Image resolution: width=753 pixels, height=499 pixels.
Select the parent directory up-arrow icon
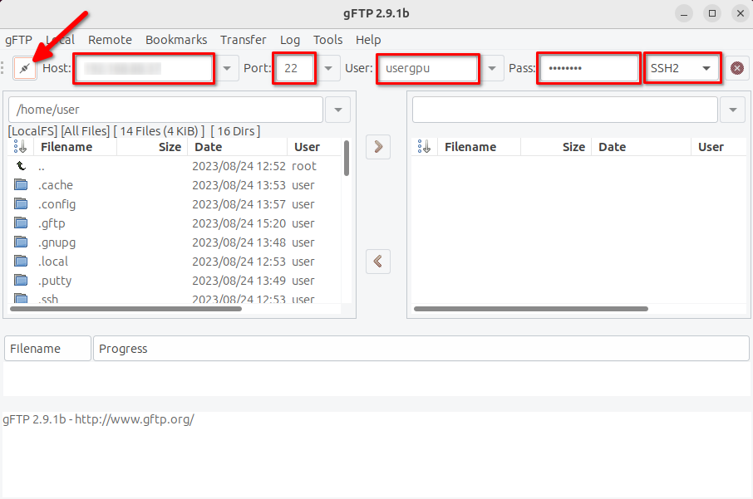click(x=21, y=166)
